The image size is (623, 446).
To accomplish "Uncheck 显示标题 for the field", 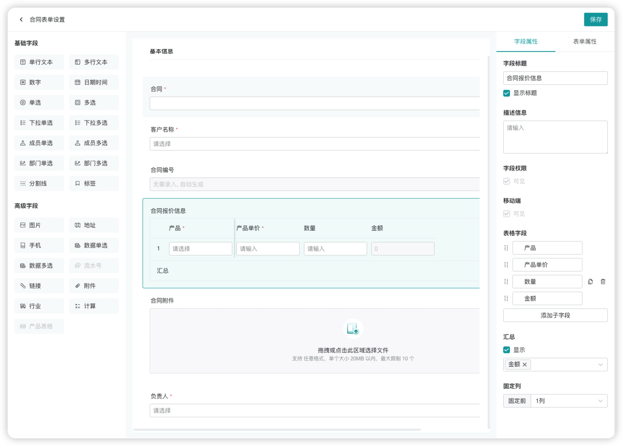I will (506, 93).
